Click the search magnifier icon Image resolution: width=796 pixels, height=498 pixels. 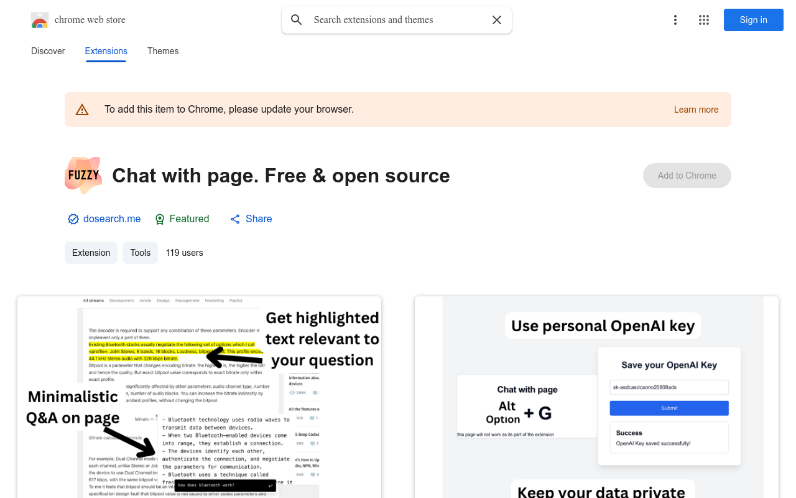(297, 20)
